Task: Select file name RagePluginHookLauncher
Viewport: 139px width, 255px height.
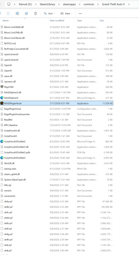Action: (17, 114)
